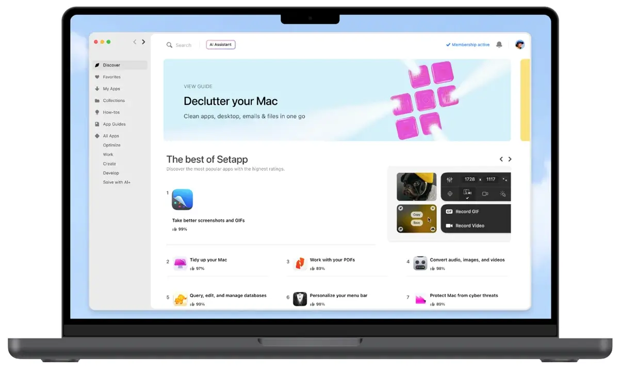The width and height of the screenshot is (619, 366).
Task: Click the X icon on yellow thumbnail
Action: 433,208
